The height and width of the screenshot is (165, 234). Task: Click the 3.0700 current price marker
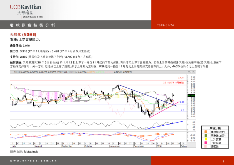(x=191, y=95)
